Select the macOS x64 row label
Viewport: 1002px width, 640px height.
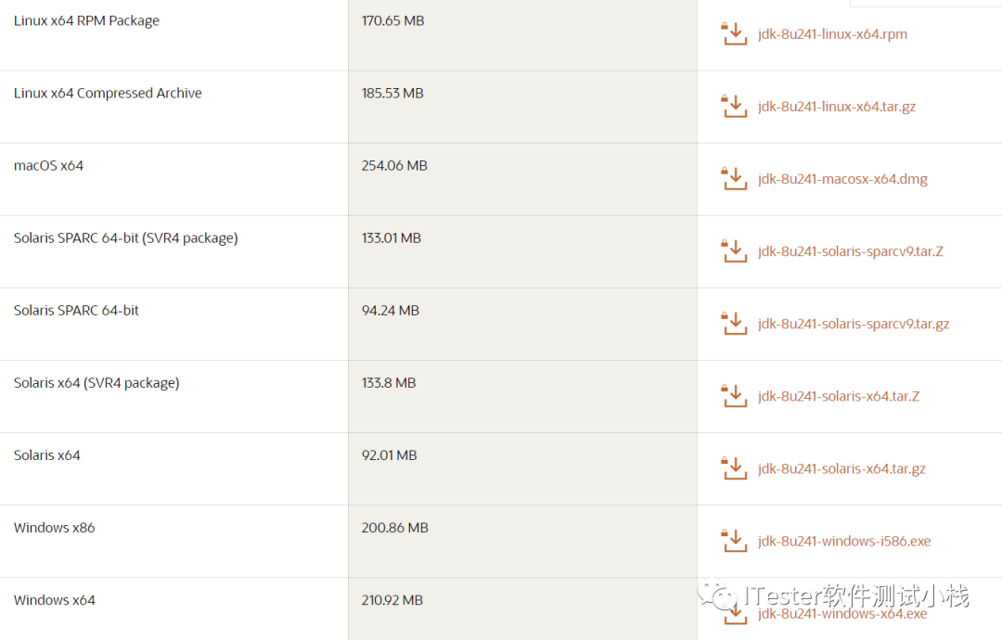48,166
